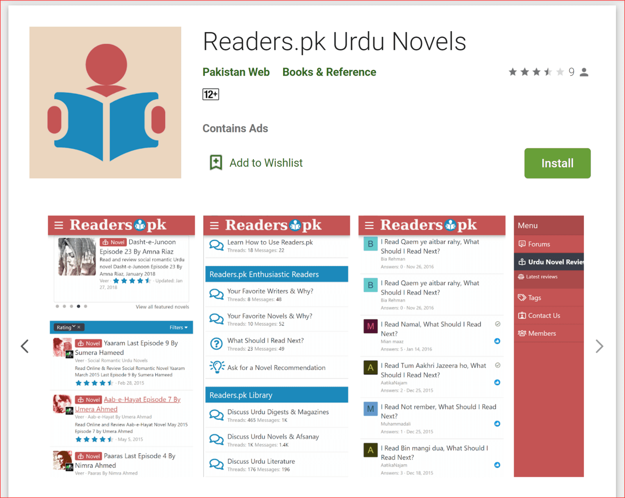Viewport: 625px width, 498px height.
Task: Click blue badge on Bin mangi dua question
Action: pyautogui.click(x=497, y=465)
